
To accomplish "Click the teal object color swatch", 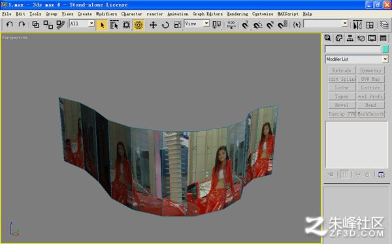I will point(385,49).
